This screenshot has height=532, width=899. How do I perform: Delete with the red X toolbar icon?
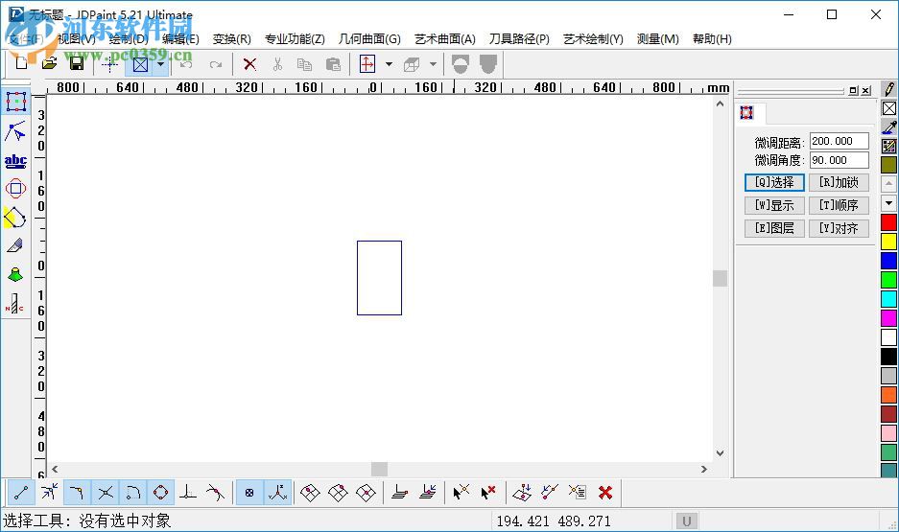pos(249,64)
